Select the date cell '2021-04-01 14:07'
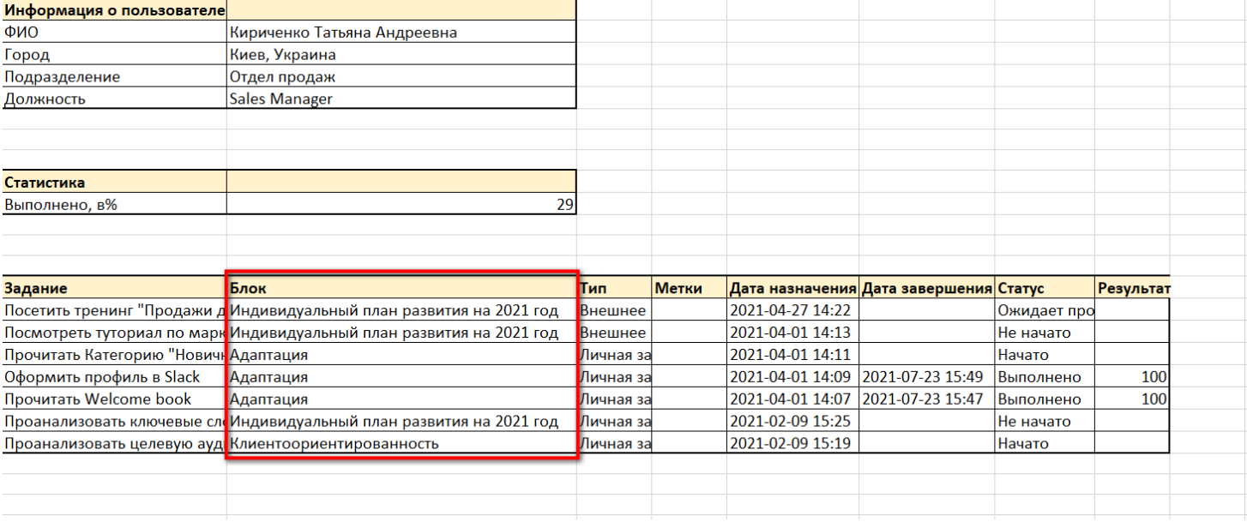Screen dimensions: 1247x522 point(793,399)
